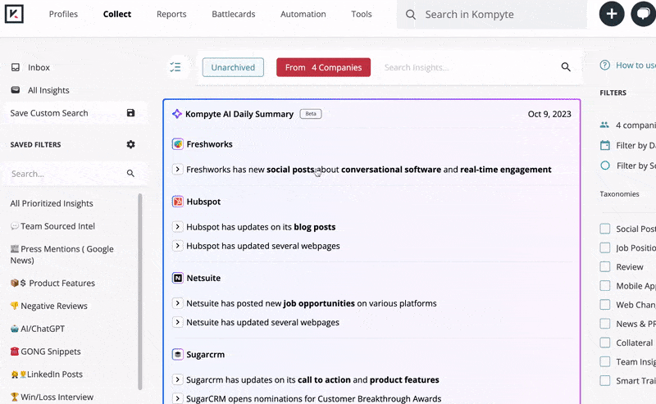This screenshot has width=656, height=404.
Task: Check the Collateral taxonomy checkbox
Action: (x=605, y=343)
